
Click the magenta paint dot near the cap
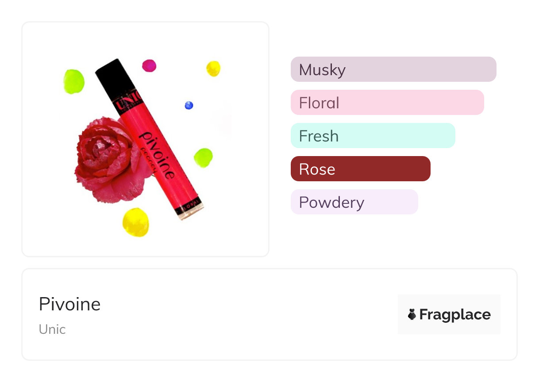coord(149,66)
